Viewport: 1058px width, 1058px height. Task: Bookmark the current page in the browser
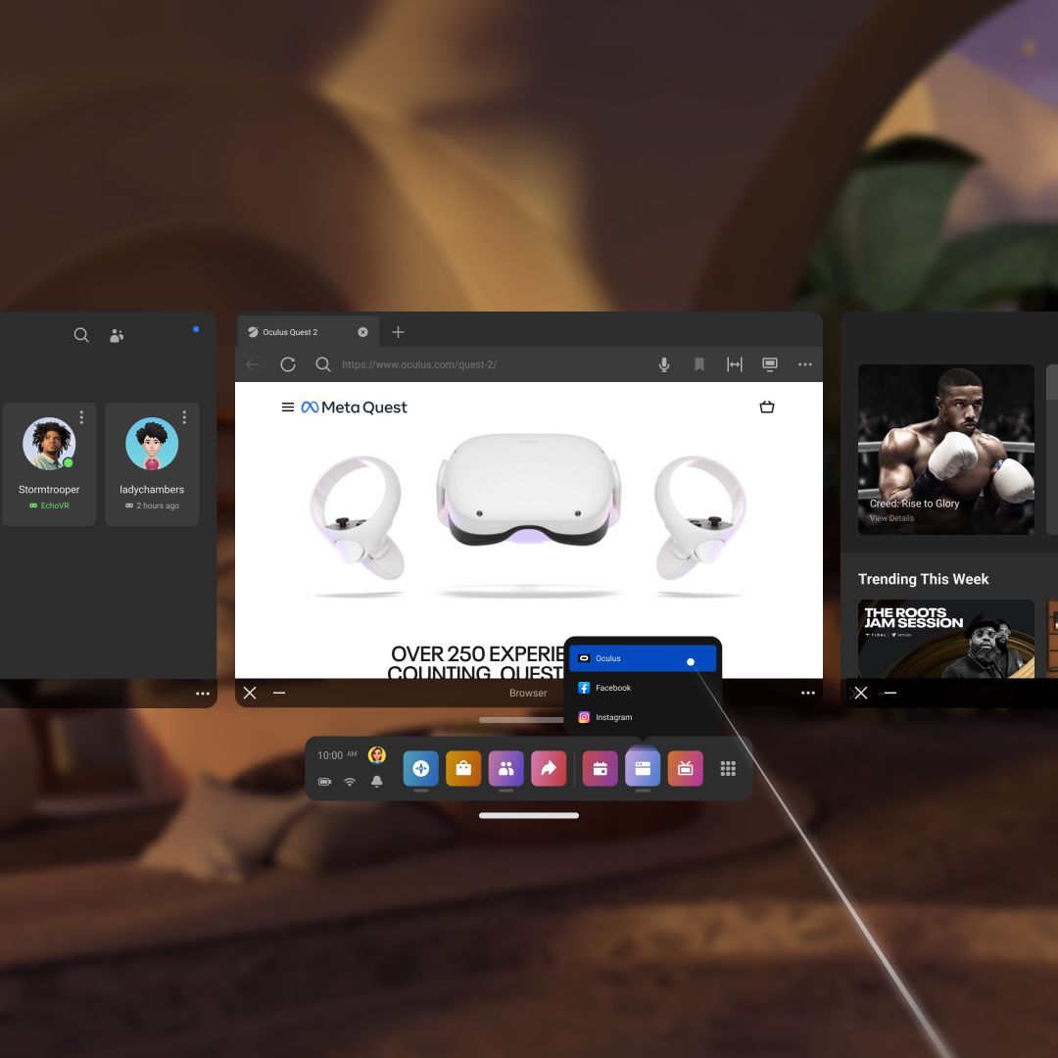pyautogui.click(x=699, y=364)
